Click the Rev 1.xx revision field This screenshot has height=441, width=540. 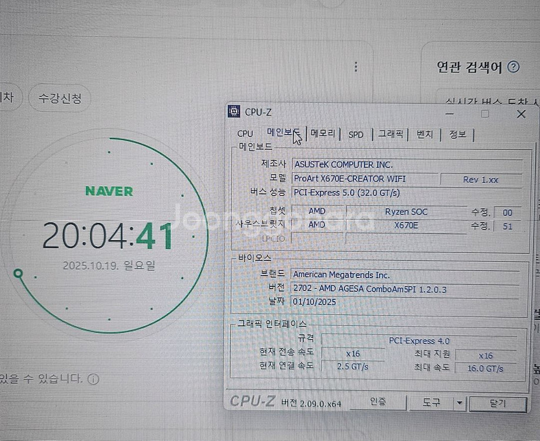pos(488,179)
